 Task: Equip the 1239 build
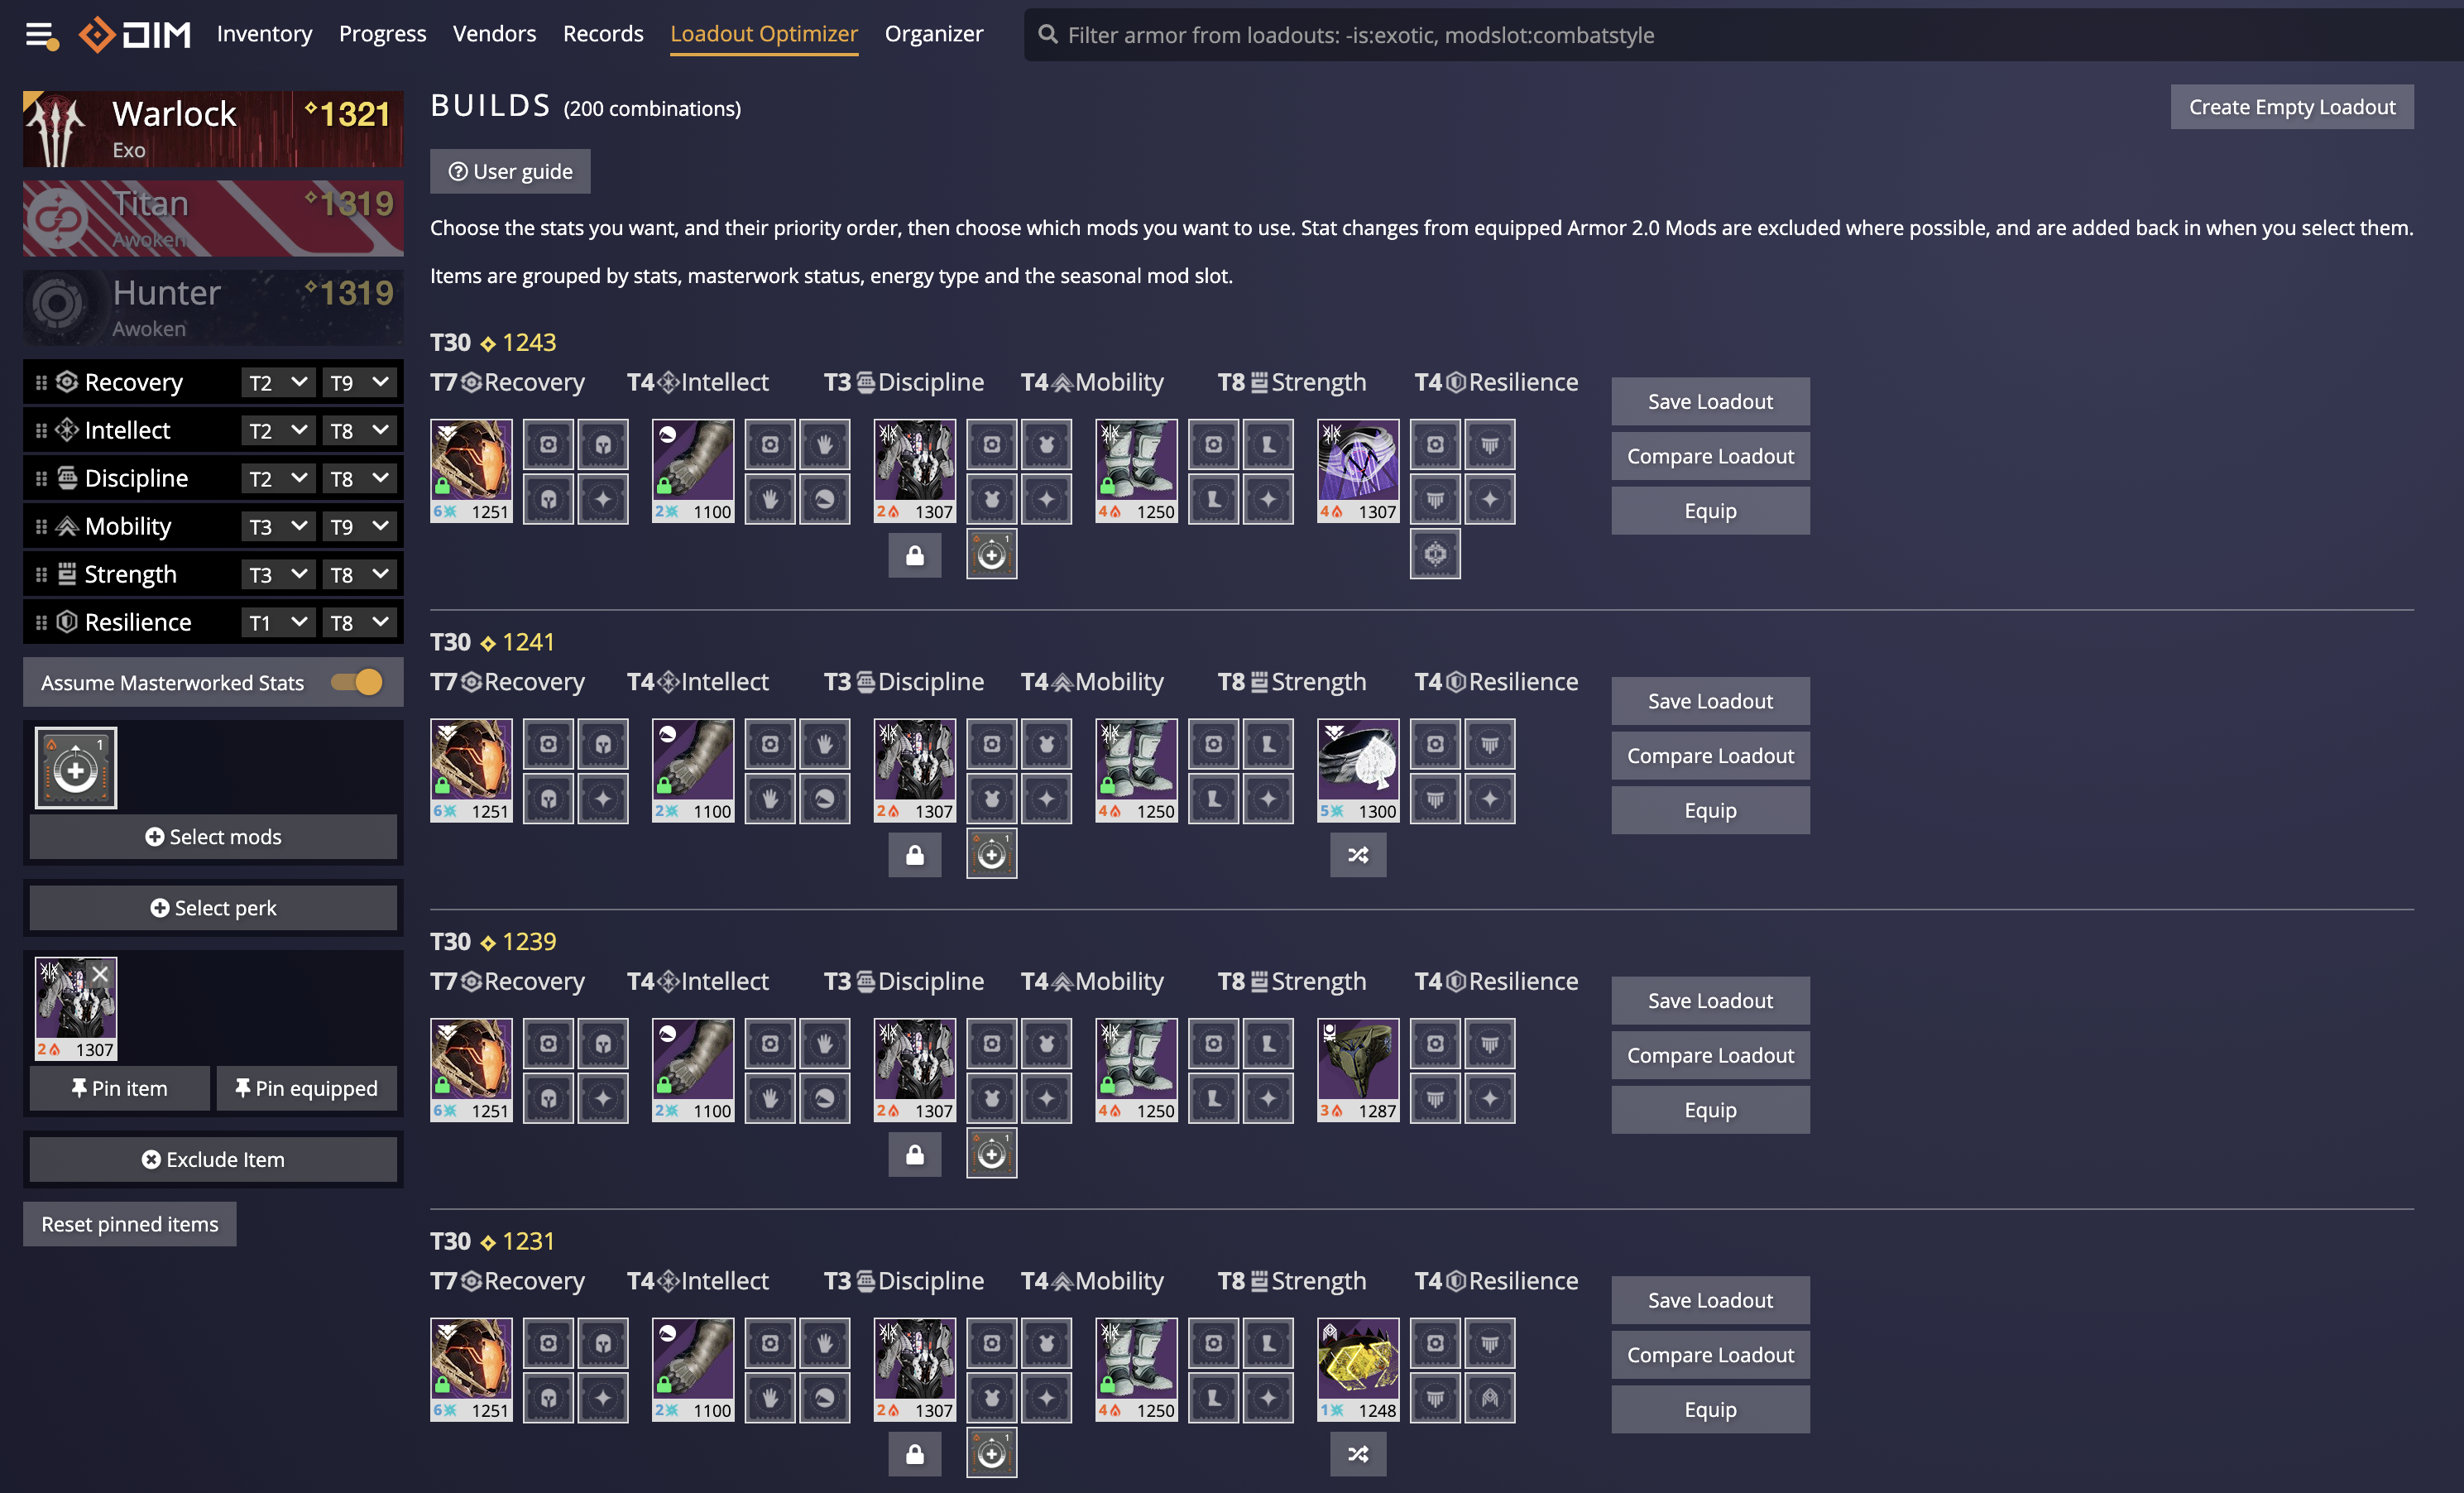[x=1710, y=1109]
